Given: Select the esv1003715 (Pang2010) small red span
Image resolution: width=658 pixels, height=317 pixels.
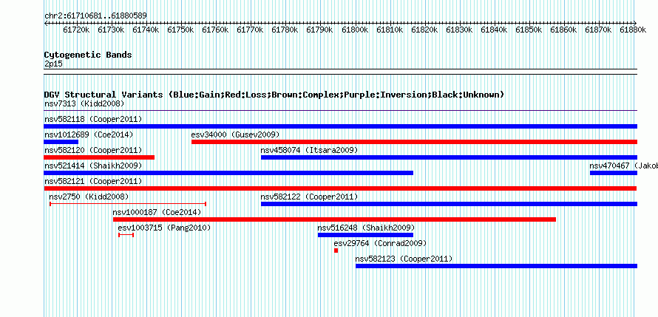Looking at the screenshot, I should coord(126,235).
